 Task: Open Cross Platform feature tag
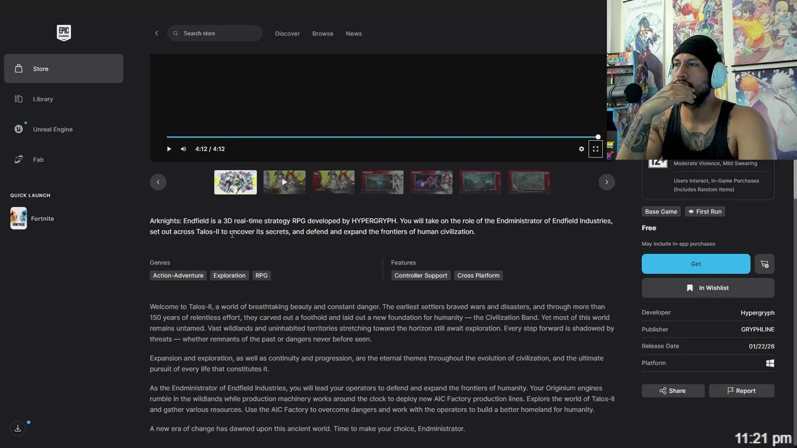click(478, 275)
